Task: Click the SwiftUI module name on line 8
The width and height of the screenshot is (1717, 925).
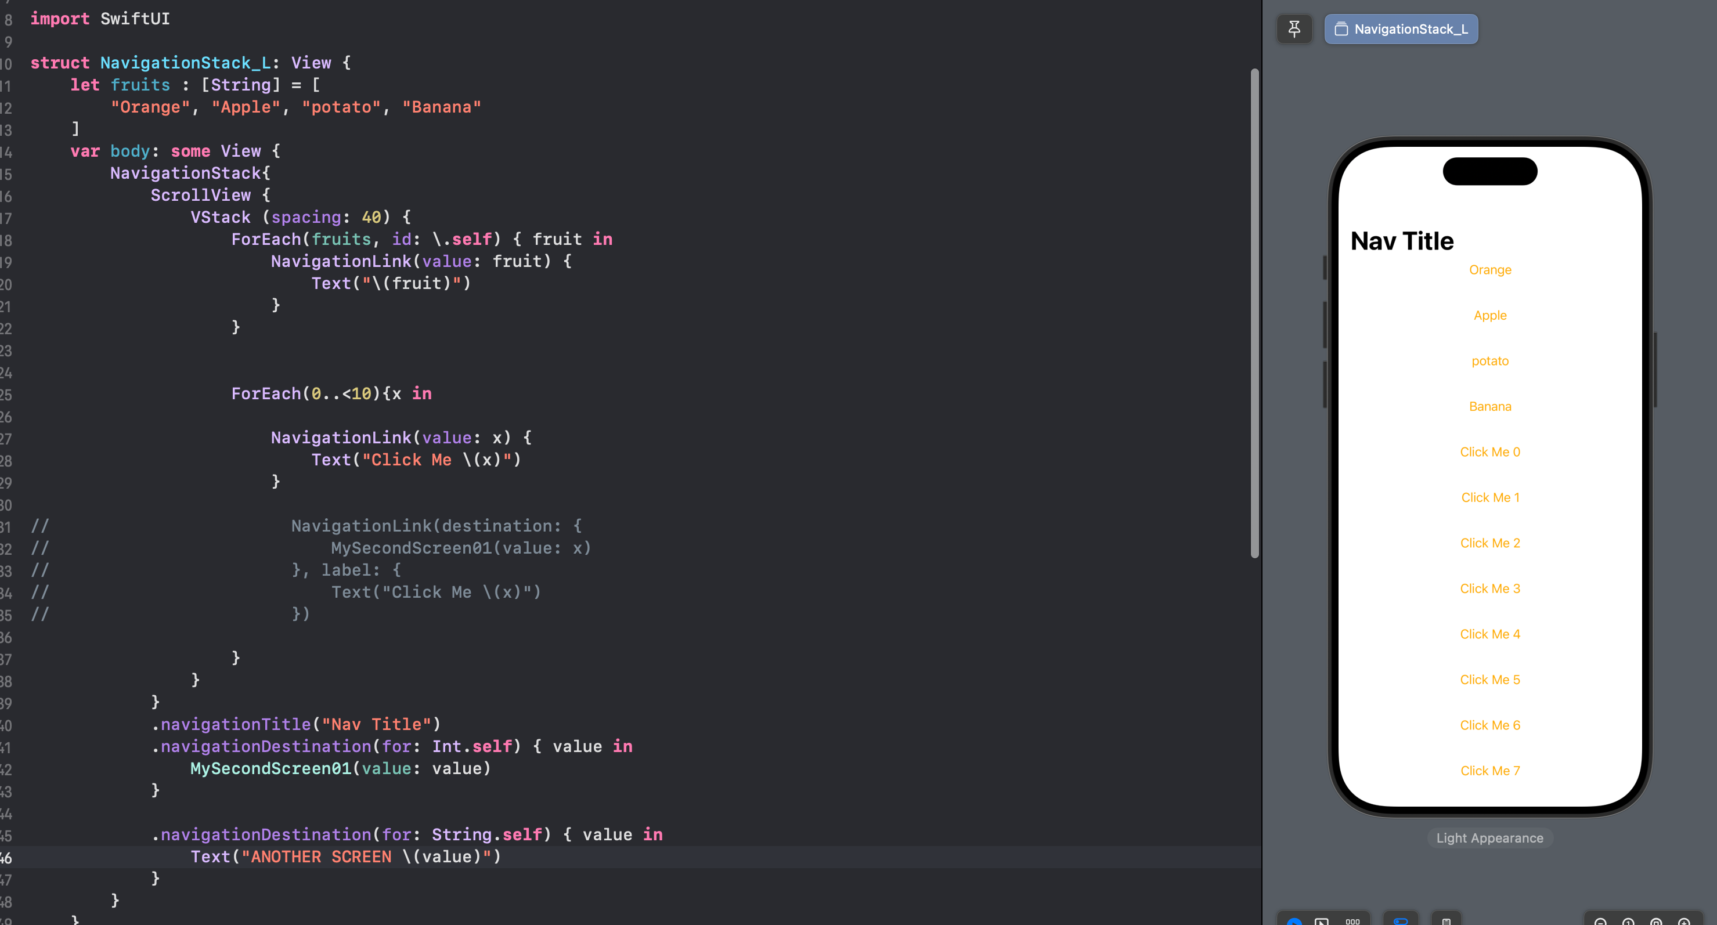Action: coord(135,19)
